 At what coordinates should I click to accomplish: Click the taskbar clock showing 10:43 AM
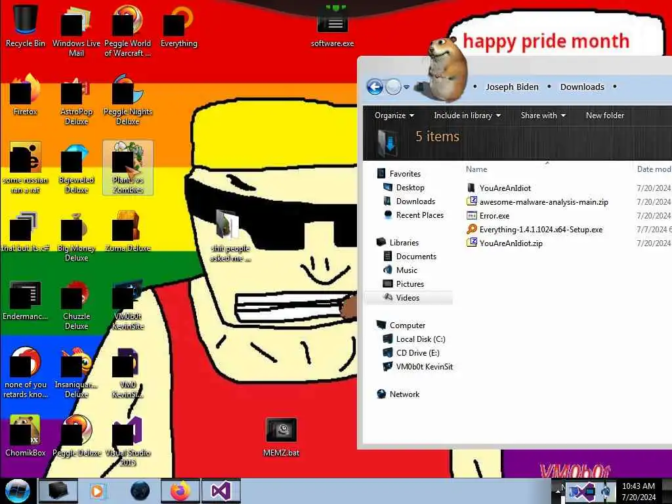(x=639, y=492)
